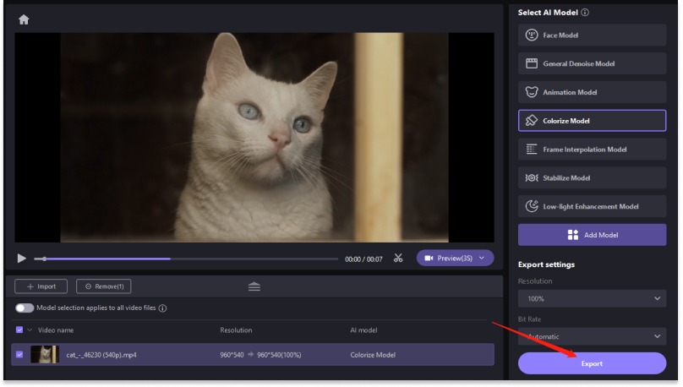Select the Animation Model
683x387 pixels.
(592, 92)
